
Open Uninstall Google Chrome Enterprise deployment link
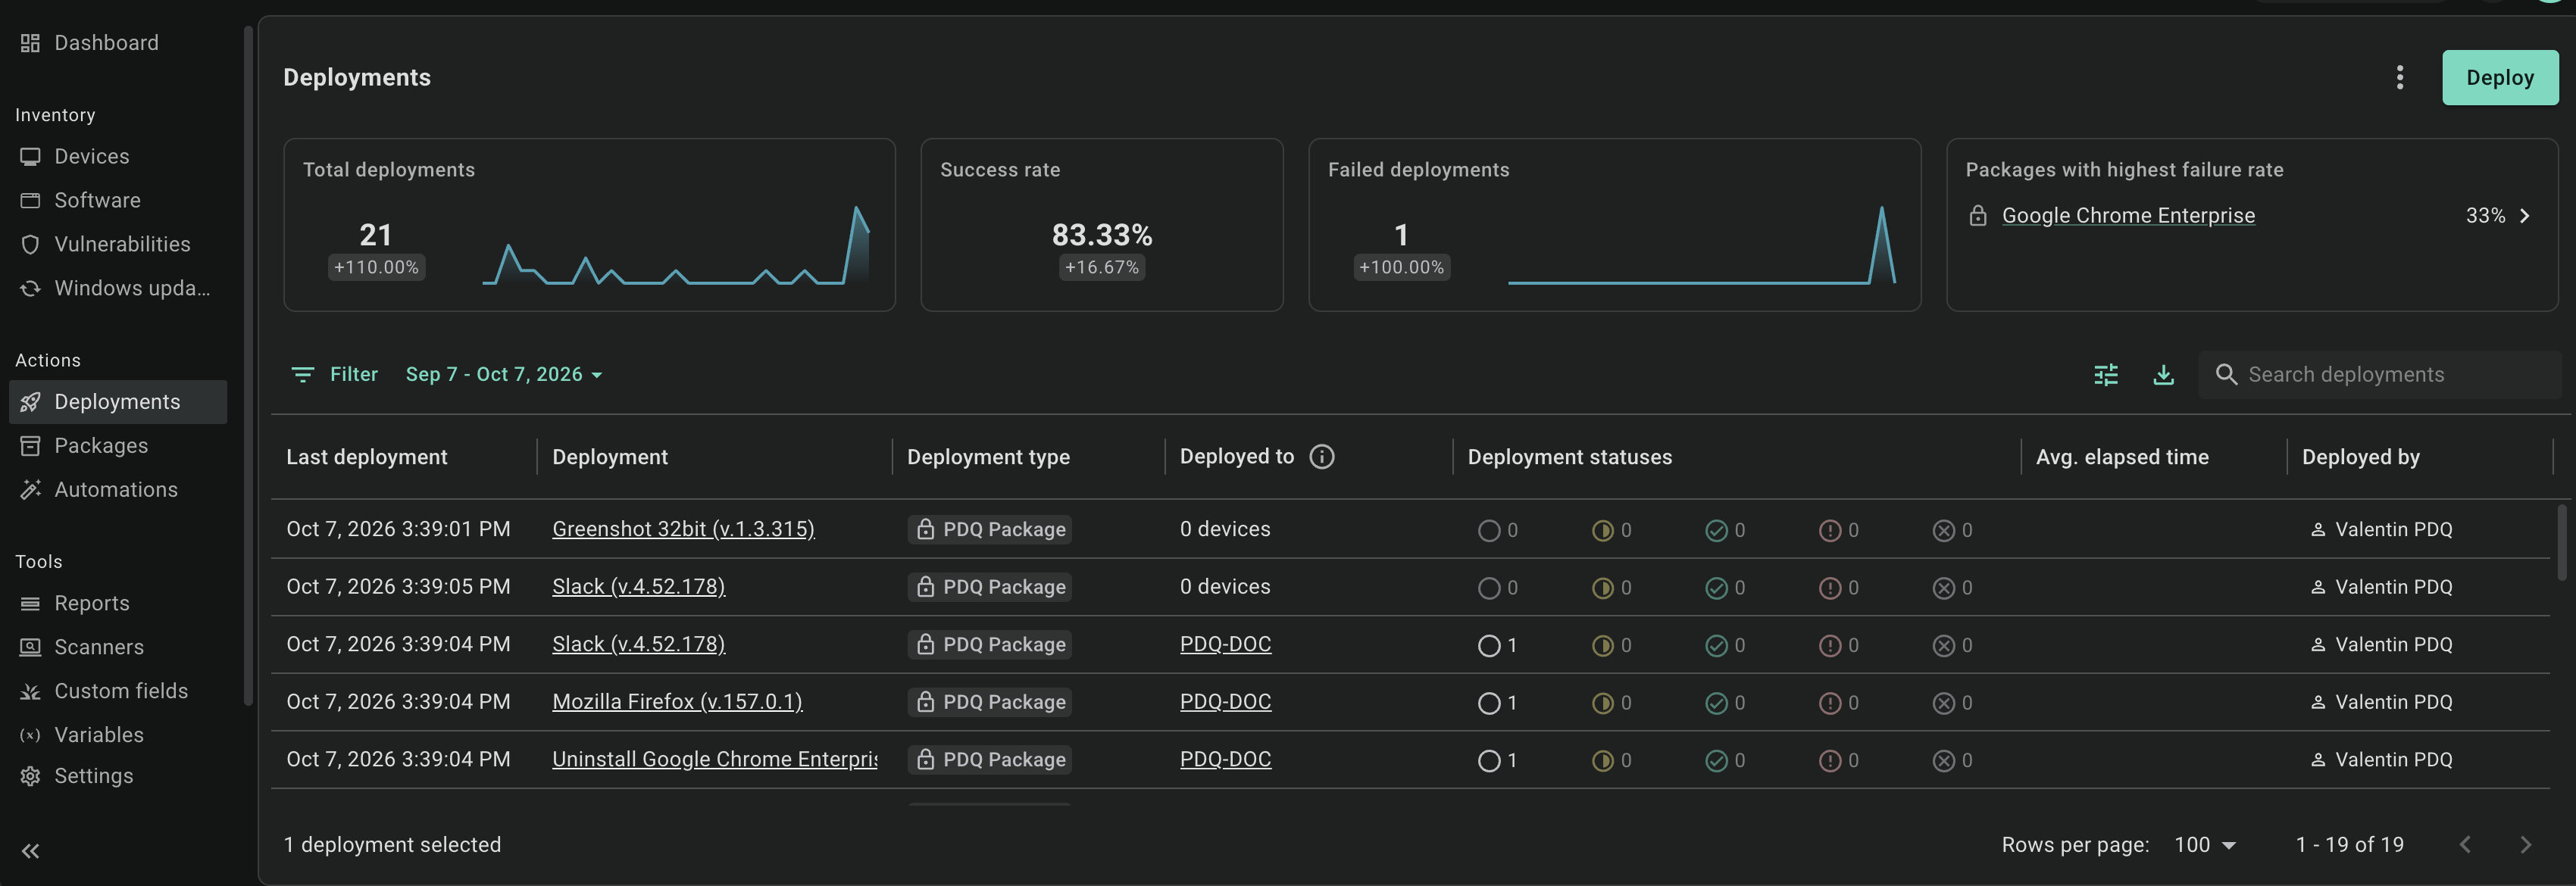tap(714, 760)
